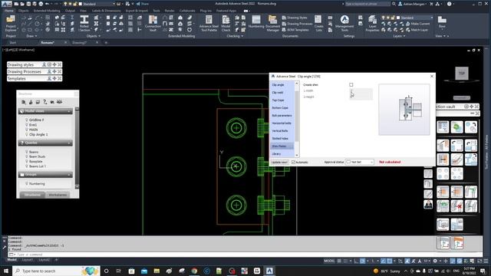Viewport: 491px width, 276px height.
Task: Select Clip weld in dialog list
Action: tap(278, 93)
